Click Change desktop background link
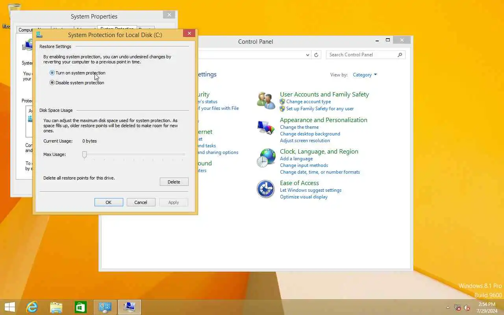The width and height of the screenshot is (504, 315). [310, 134]
